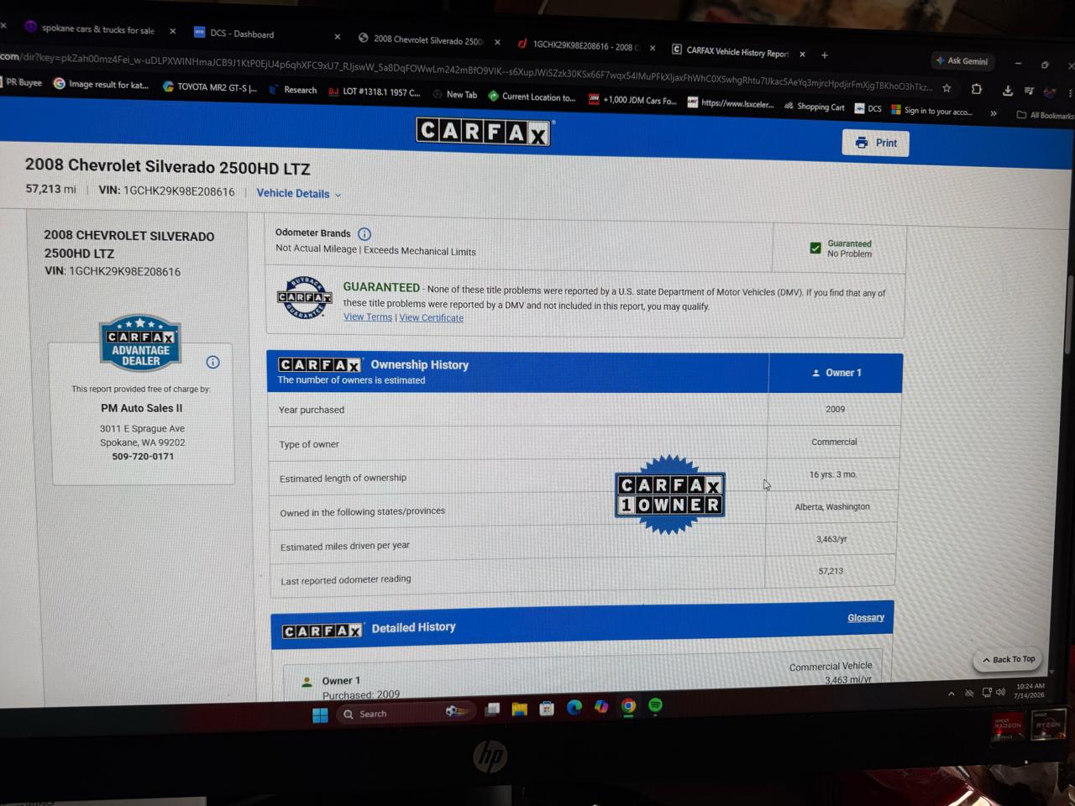Switch to the 1GCHK29K98E208616 tab
1075x806 pixels.
point(585,46)
